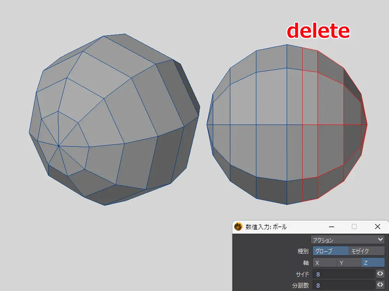Select グローブ ball type

[x=330, y=251]
